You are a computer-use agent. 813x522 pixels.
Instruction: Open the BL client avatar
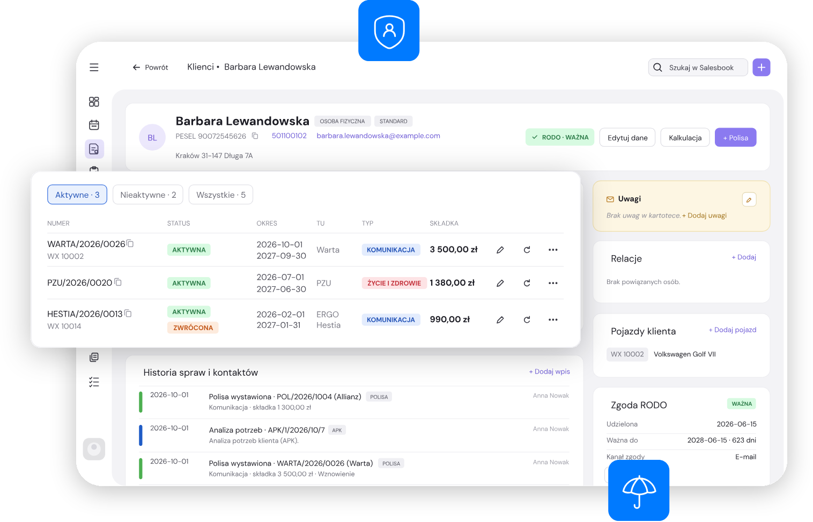click(152, 138)
